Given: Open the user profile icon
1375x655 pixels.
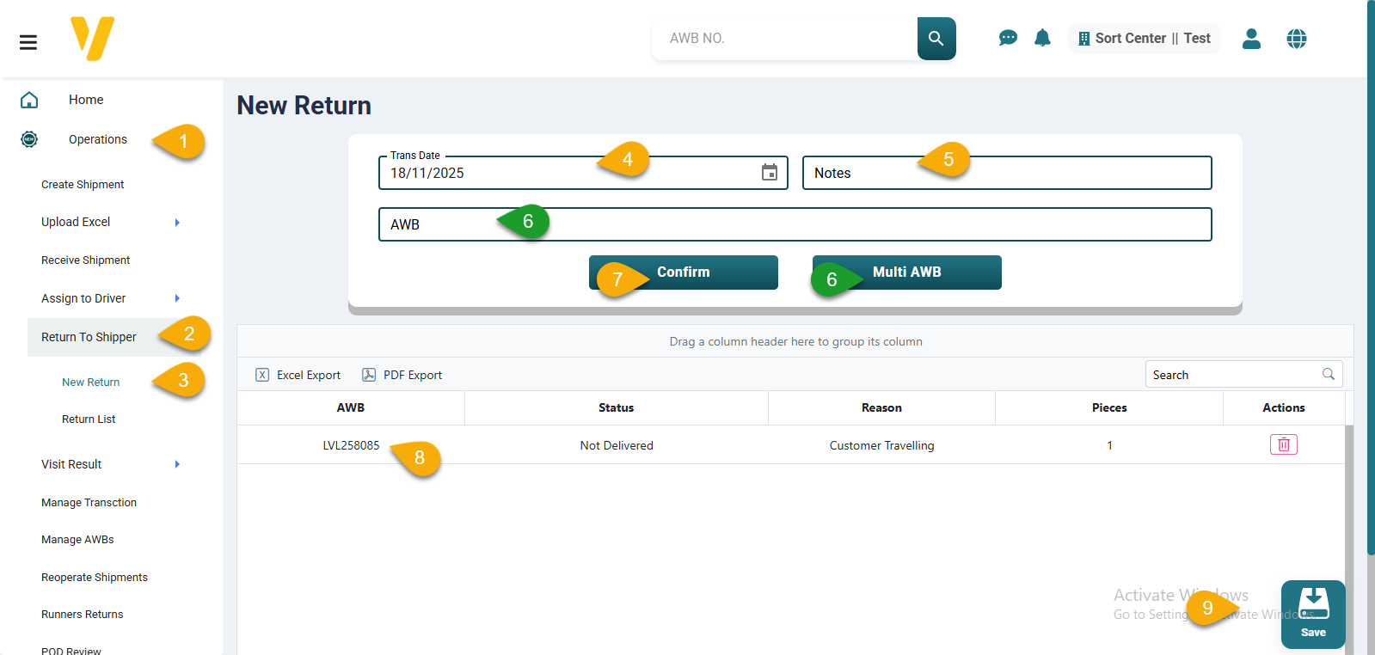Looking at the screenshot, I should [x=1251, y=39].
